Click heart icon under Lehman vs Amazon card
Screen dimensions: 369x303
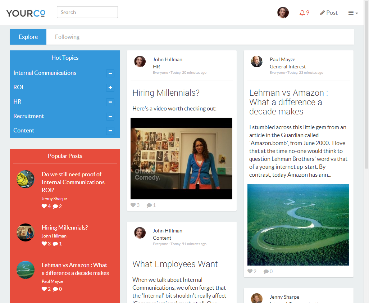pyautogui.click(x=250, y=271)
